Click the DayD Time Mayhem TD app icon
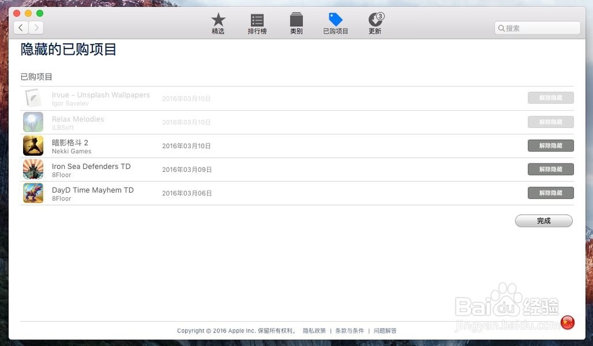Image resolution: width=593 pixels, height=346 pixels. pyautogui.click(x=33, y=193)
